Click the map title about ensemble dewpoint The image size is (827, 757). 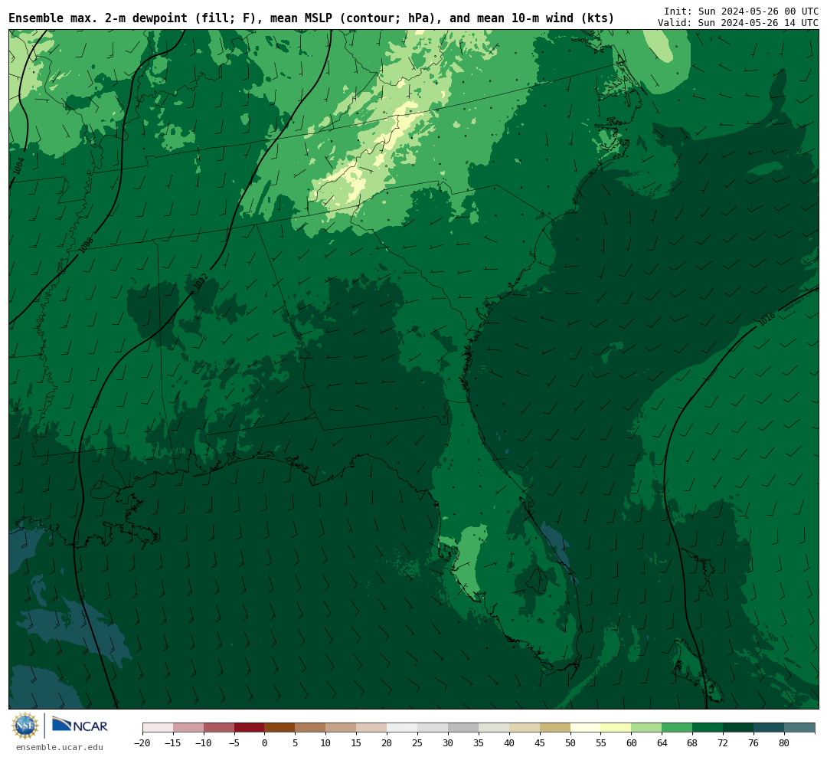pos(311,18)
